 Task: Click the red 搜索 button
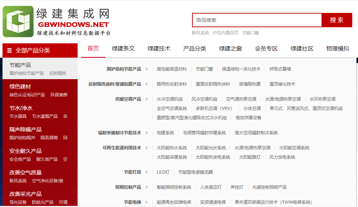[337, 20]
